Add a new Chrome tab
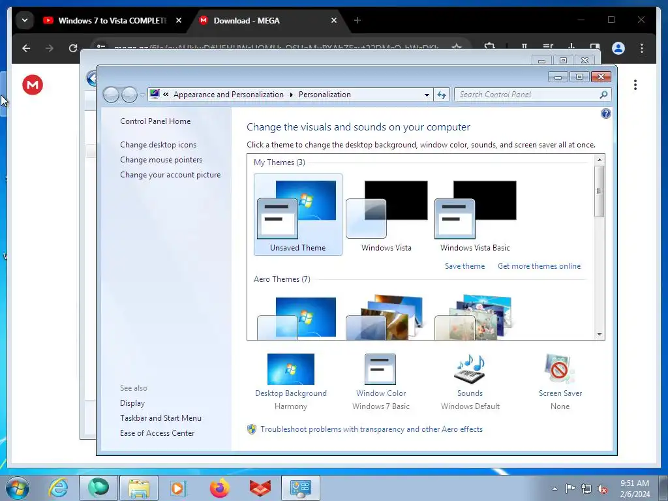Viewport: 668px width, 501px height. pyautogui.click(x=357, y=20)
